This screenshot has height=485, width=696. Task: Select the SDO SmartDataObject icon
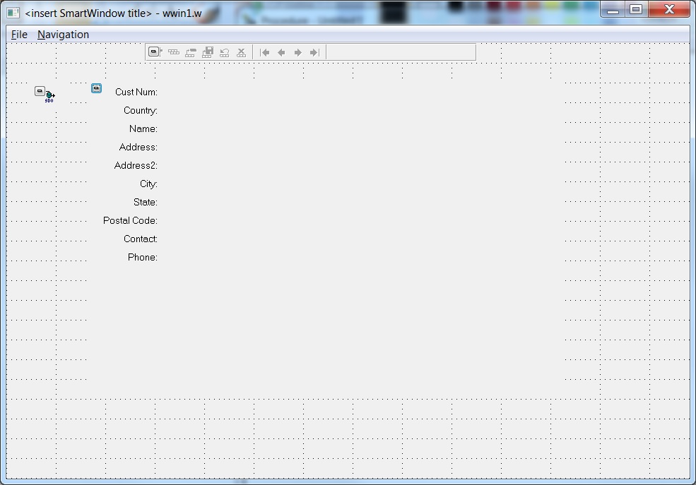pyautogui.click(x=45, y=95)
